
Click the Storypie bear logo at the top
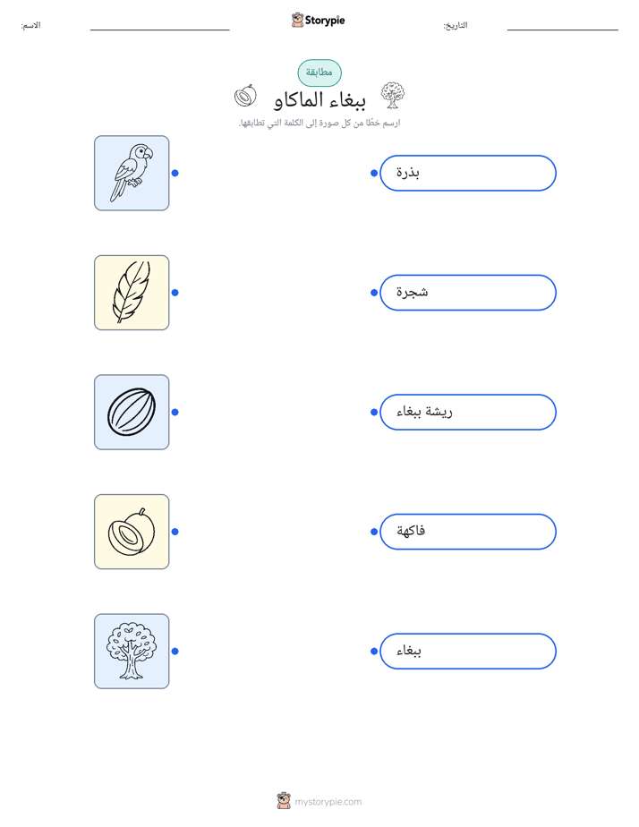coord(297,20)
